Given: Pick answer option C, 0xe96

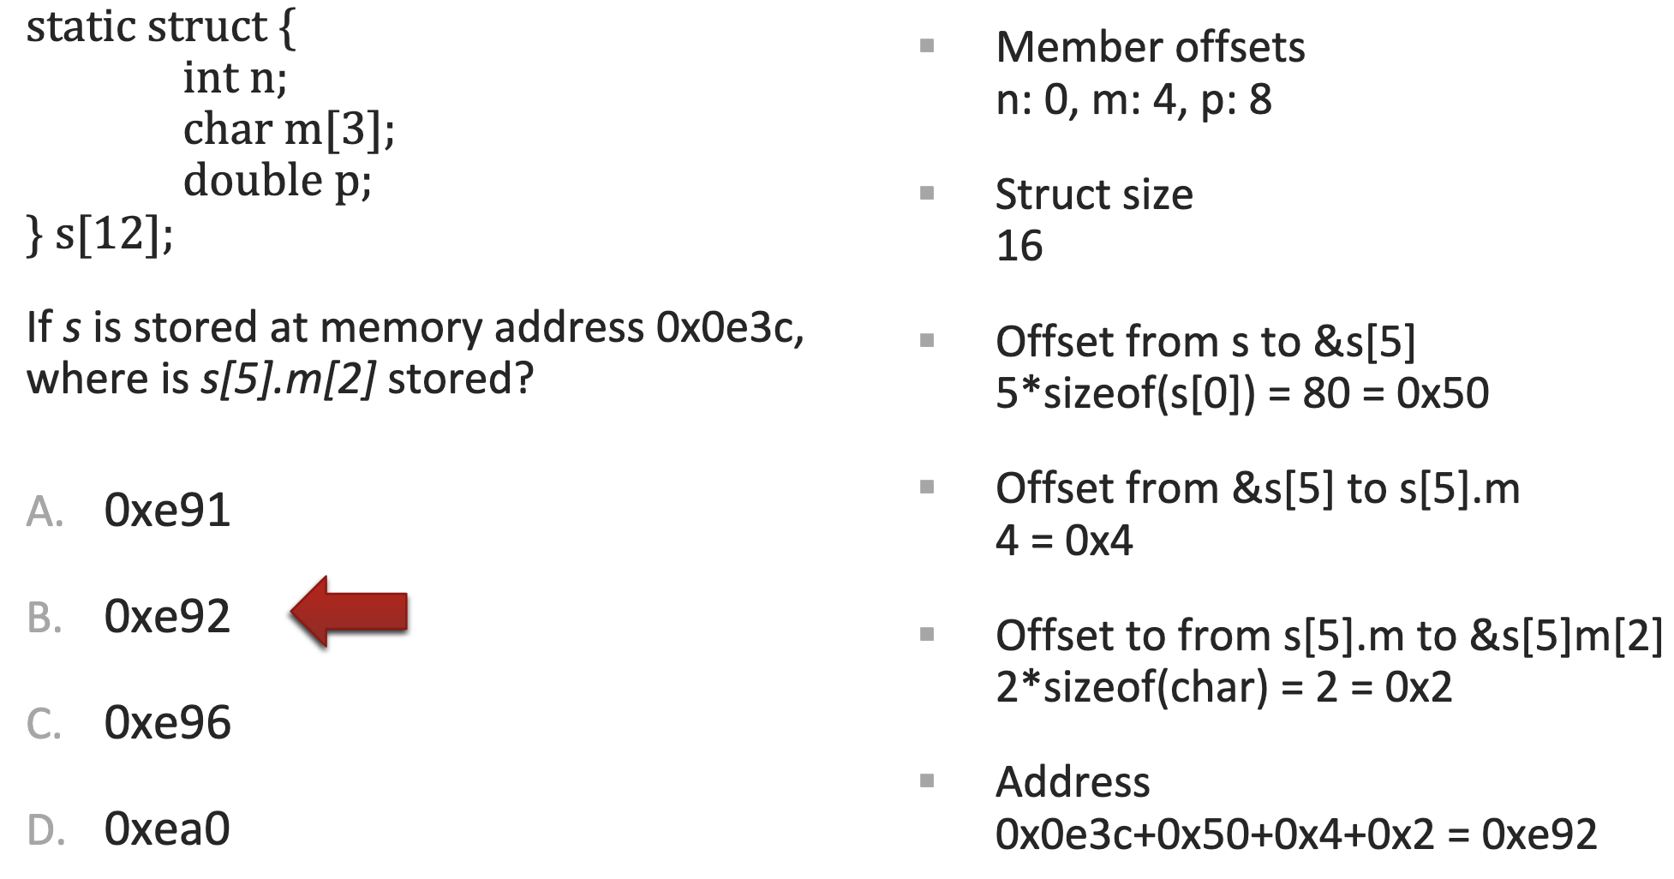Looking at the screenshot, I should point(167,723).
